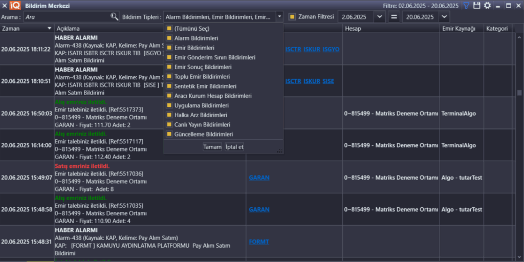Screen dimensions: 524x262
Task: Click the Matriks Deneme Ortamı account in 16:14:00 row
Action: click(391, 146)
